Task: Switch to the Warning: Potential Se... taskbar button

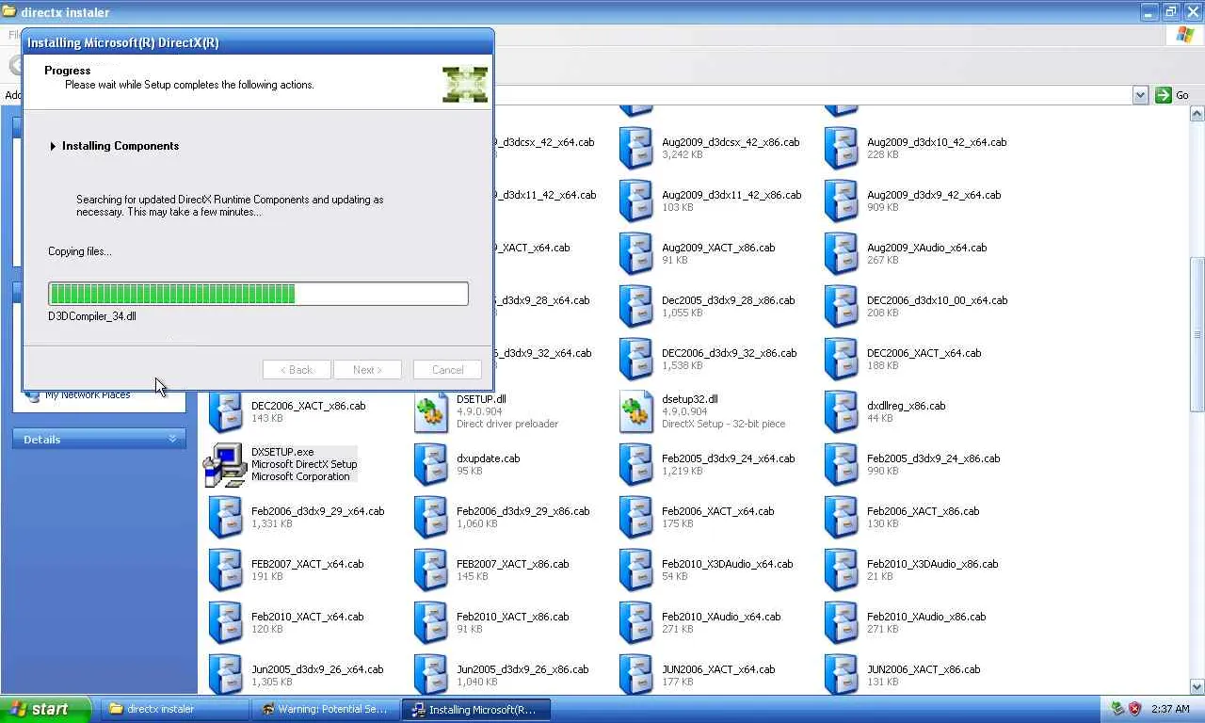Action: pos(325,709)
